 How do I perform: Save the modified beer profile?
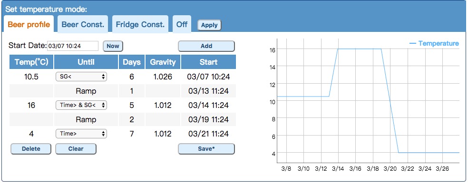click(206, 148)
